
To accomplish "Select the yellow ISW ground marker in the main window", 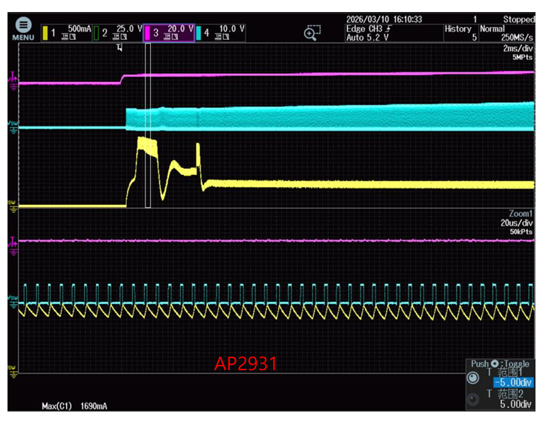I will pos(12,203).
